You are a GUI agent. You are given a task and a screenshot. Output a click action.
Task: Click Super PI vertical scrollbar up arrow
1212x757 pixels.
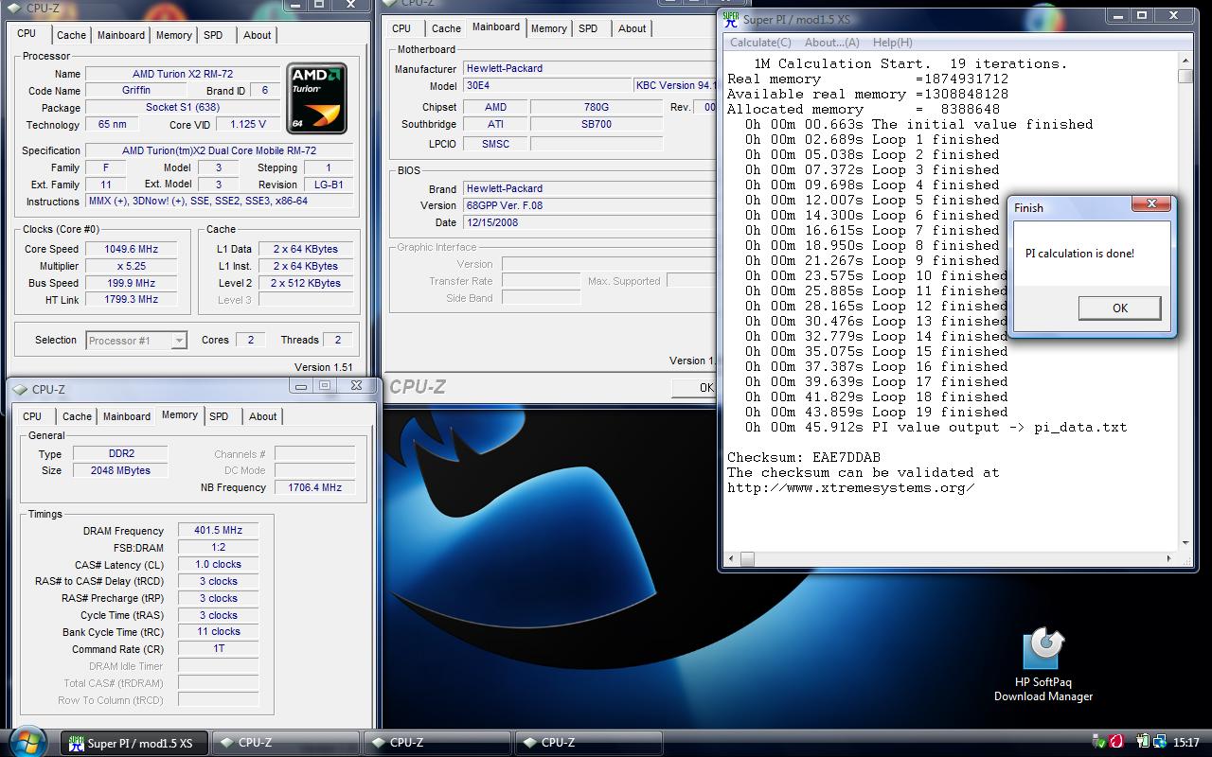click(1185, 62)
